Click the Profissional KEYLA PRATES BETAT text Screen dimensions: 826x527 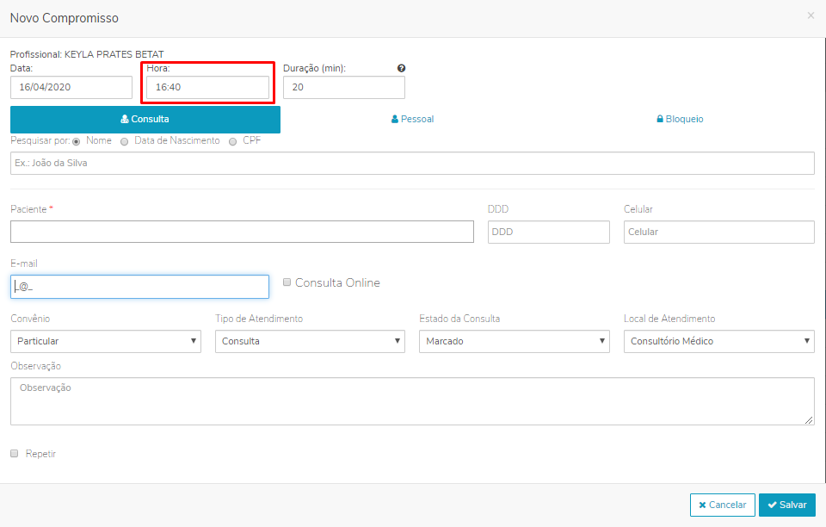coord(87,54)
